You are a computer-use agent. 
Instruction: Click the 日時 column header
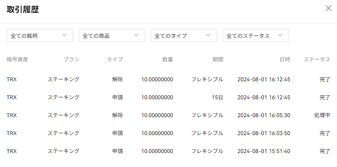tap(285, 60)
